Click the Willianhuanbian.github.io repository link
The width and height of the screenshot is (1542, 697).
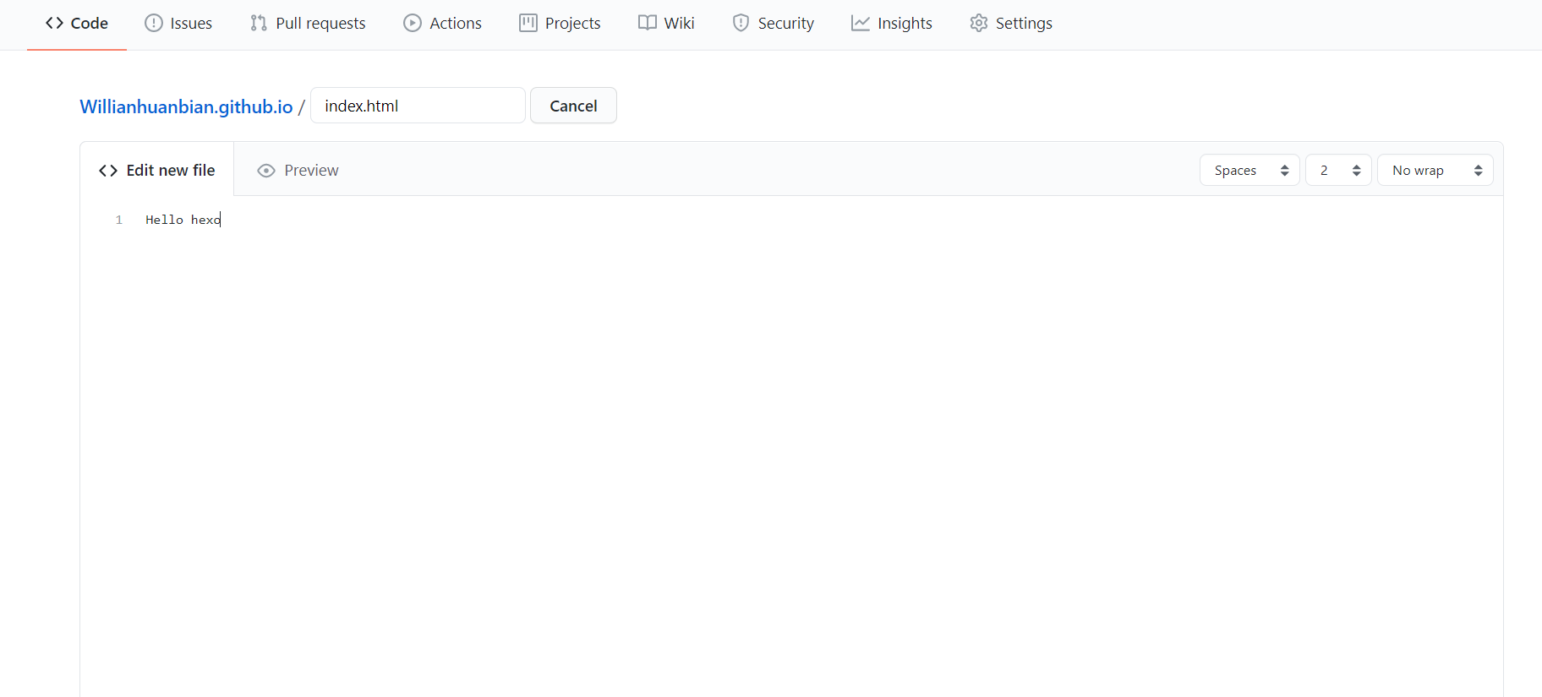coord(186,106)
